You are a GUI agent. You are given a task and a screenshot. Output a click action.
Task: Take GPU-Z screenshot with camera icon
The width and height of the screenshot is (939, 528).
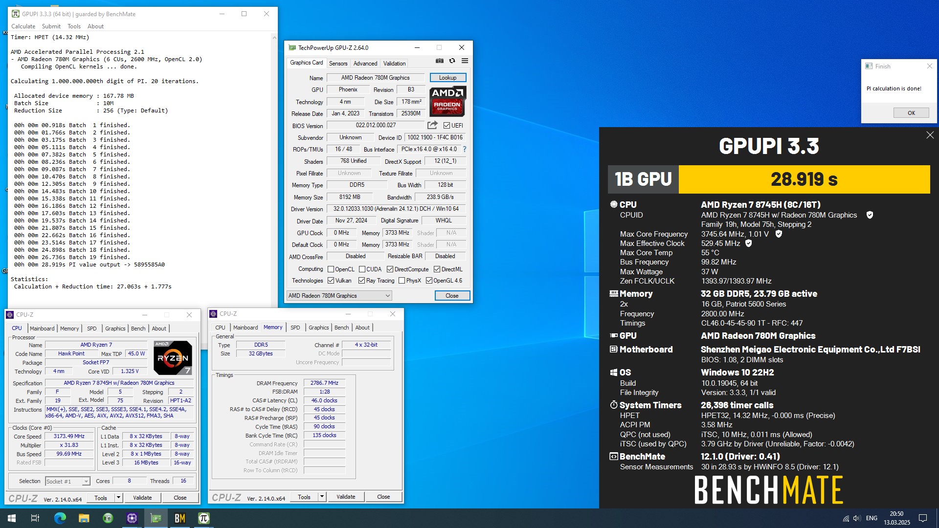[x=440, y=61]
